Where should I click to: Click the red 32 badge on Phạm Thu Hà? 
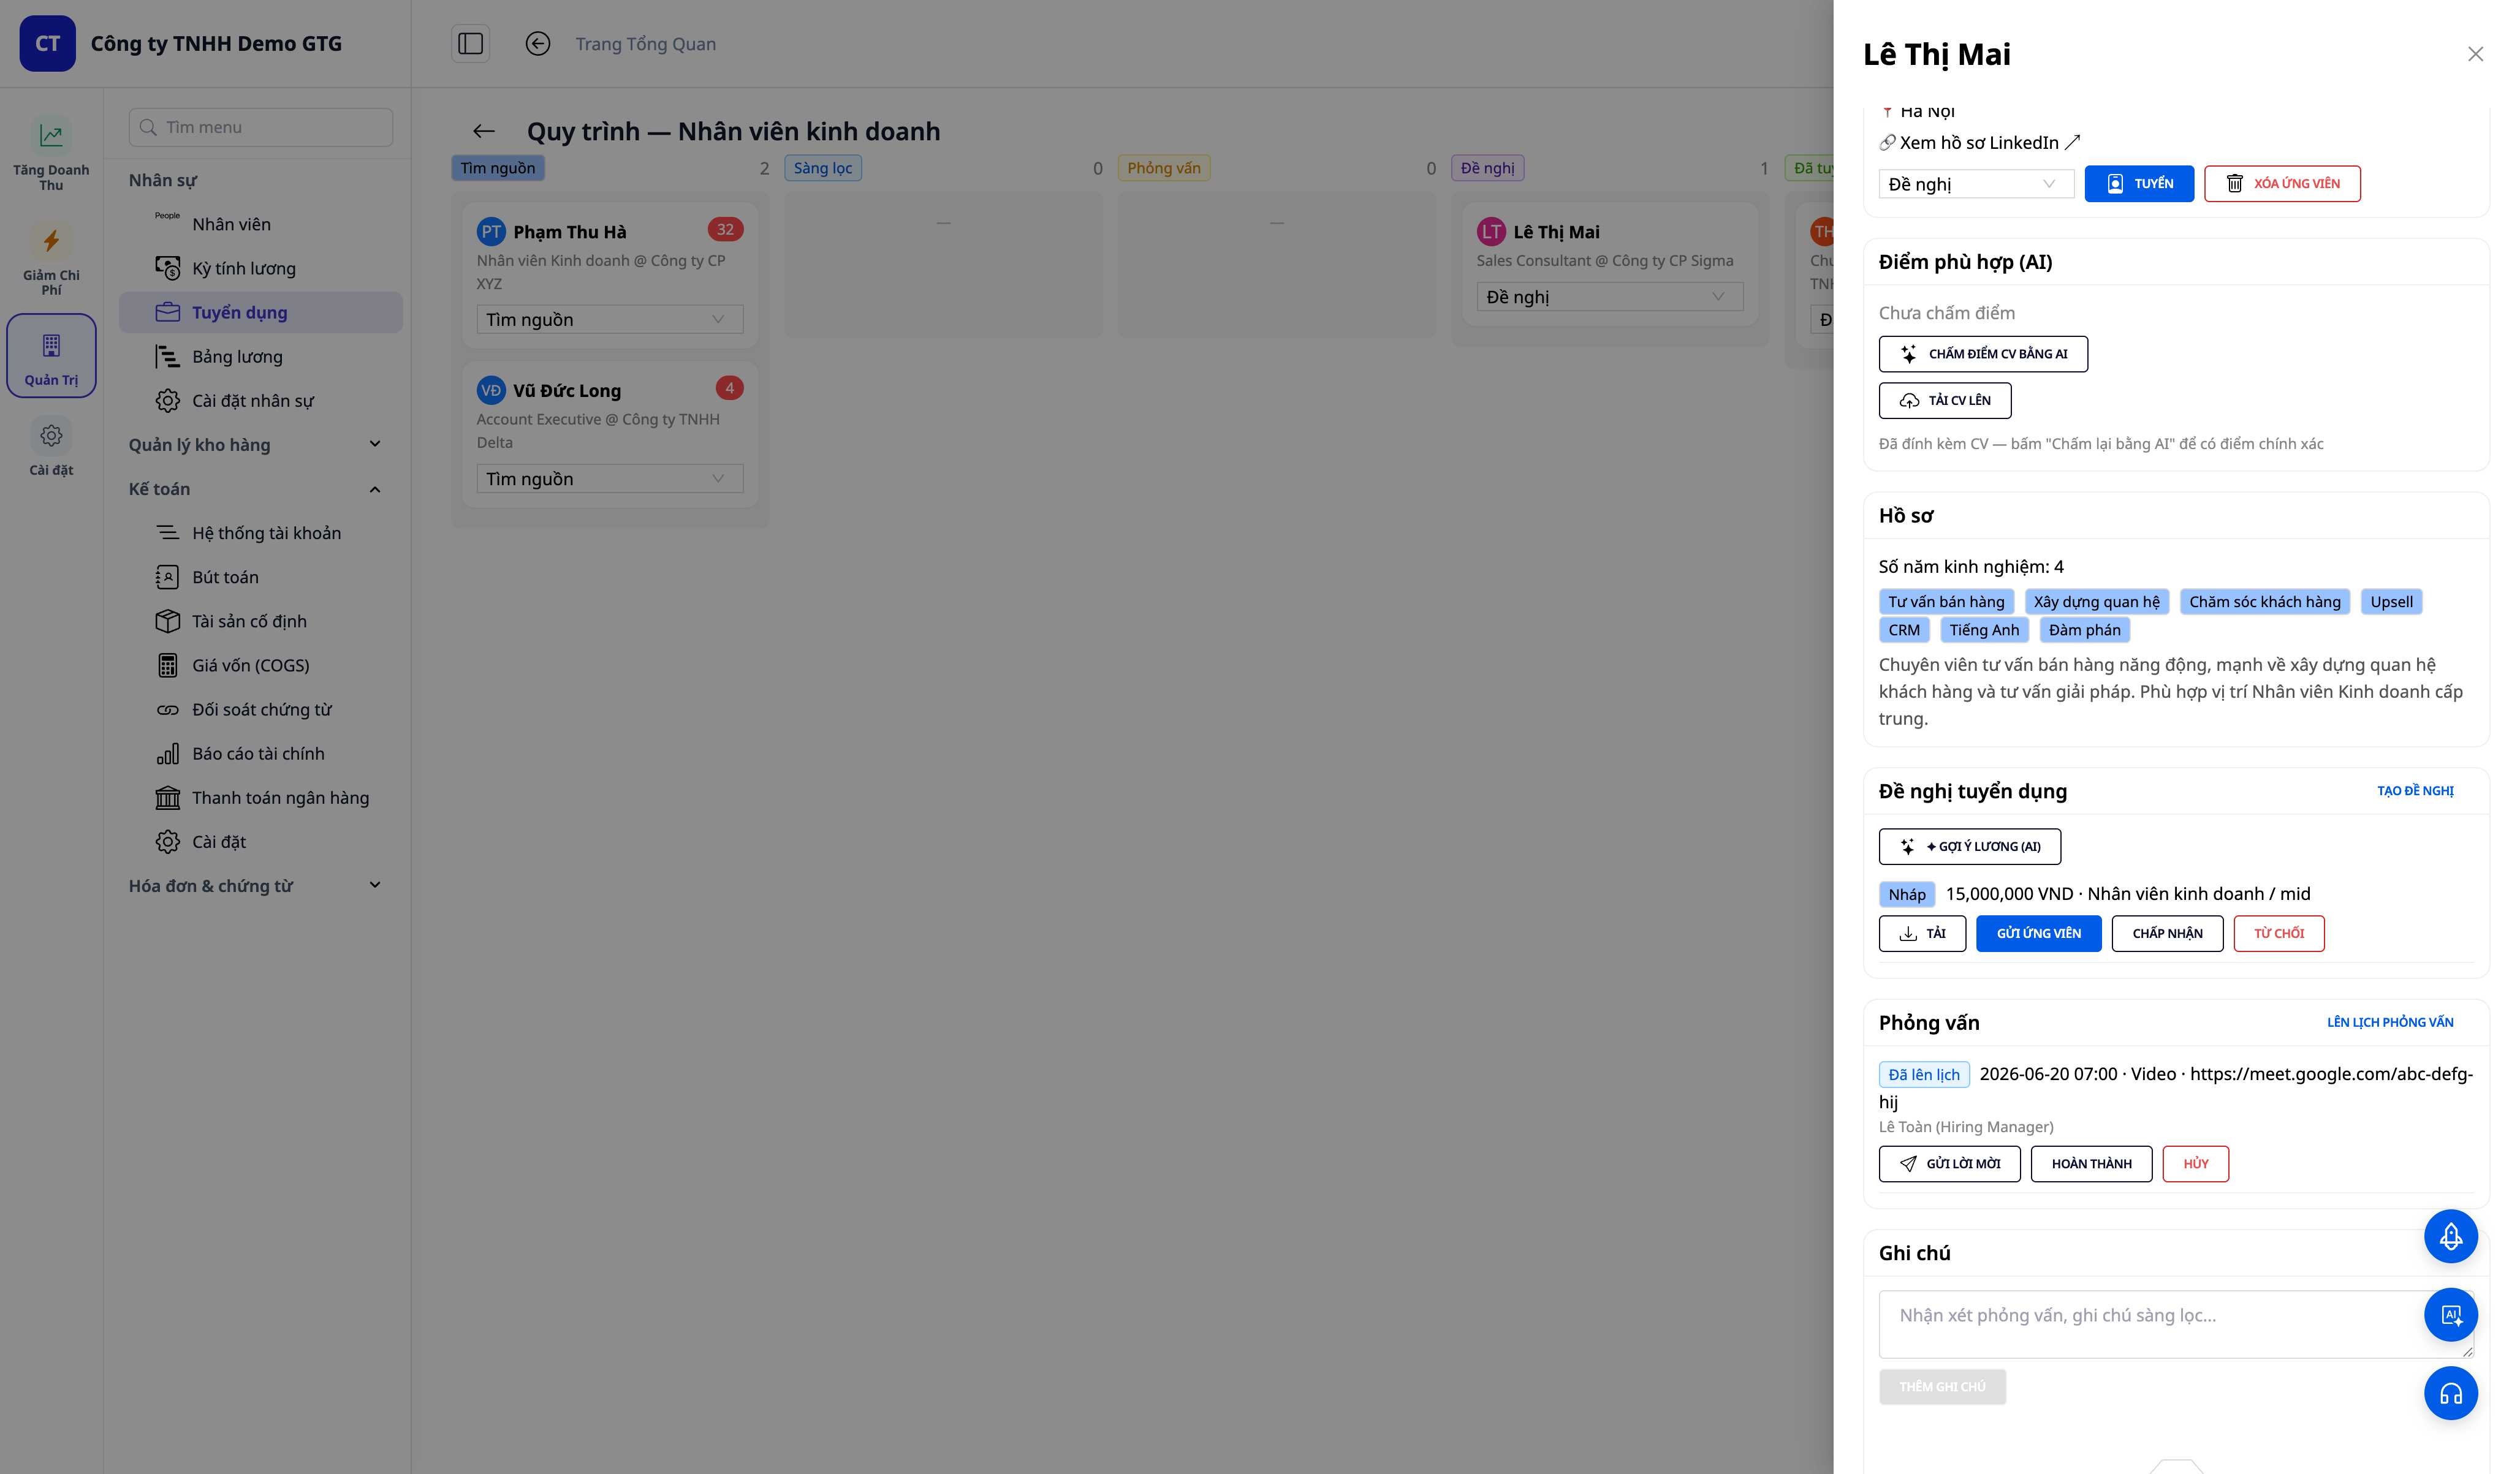tap(725, 229)
